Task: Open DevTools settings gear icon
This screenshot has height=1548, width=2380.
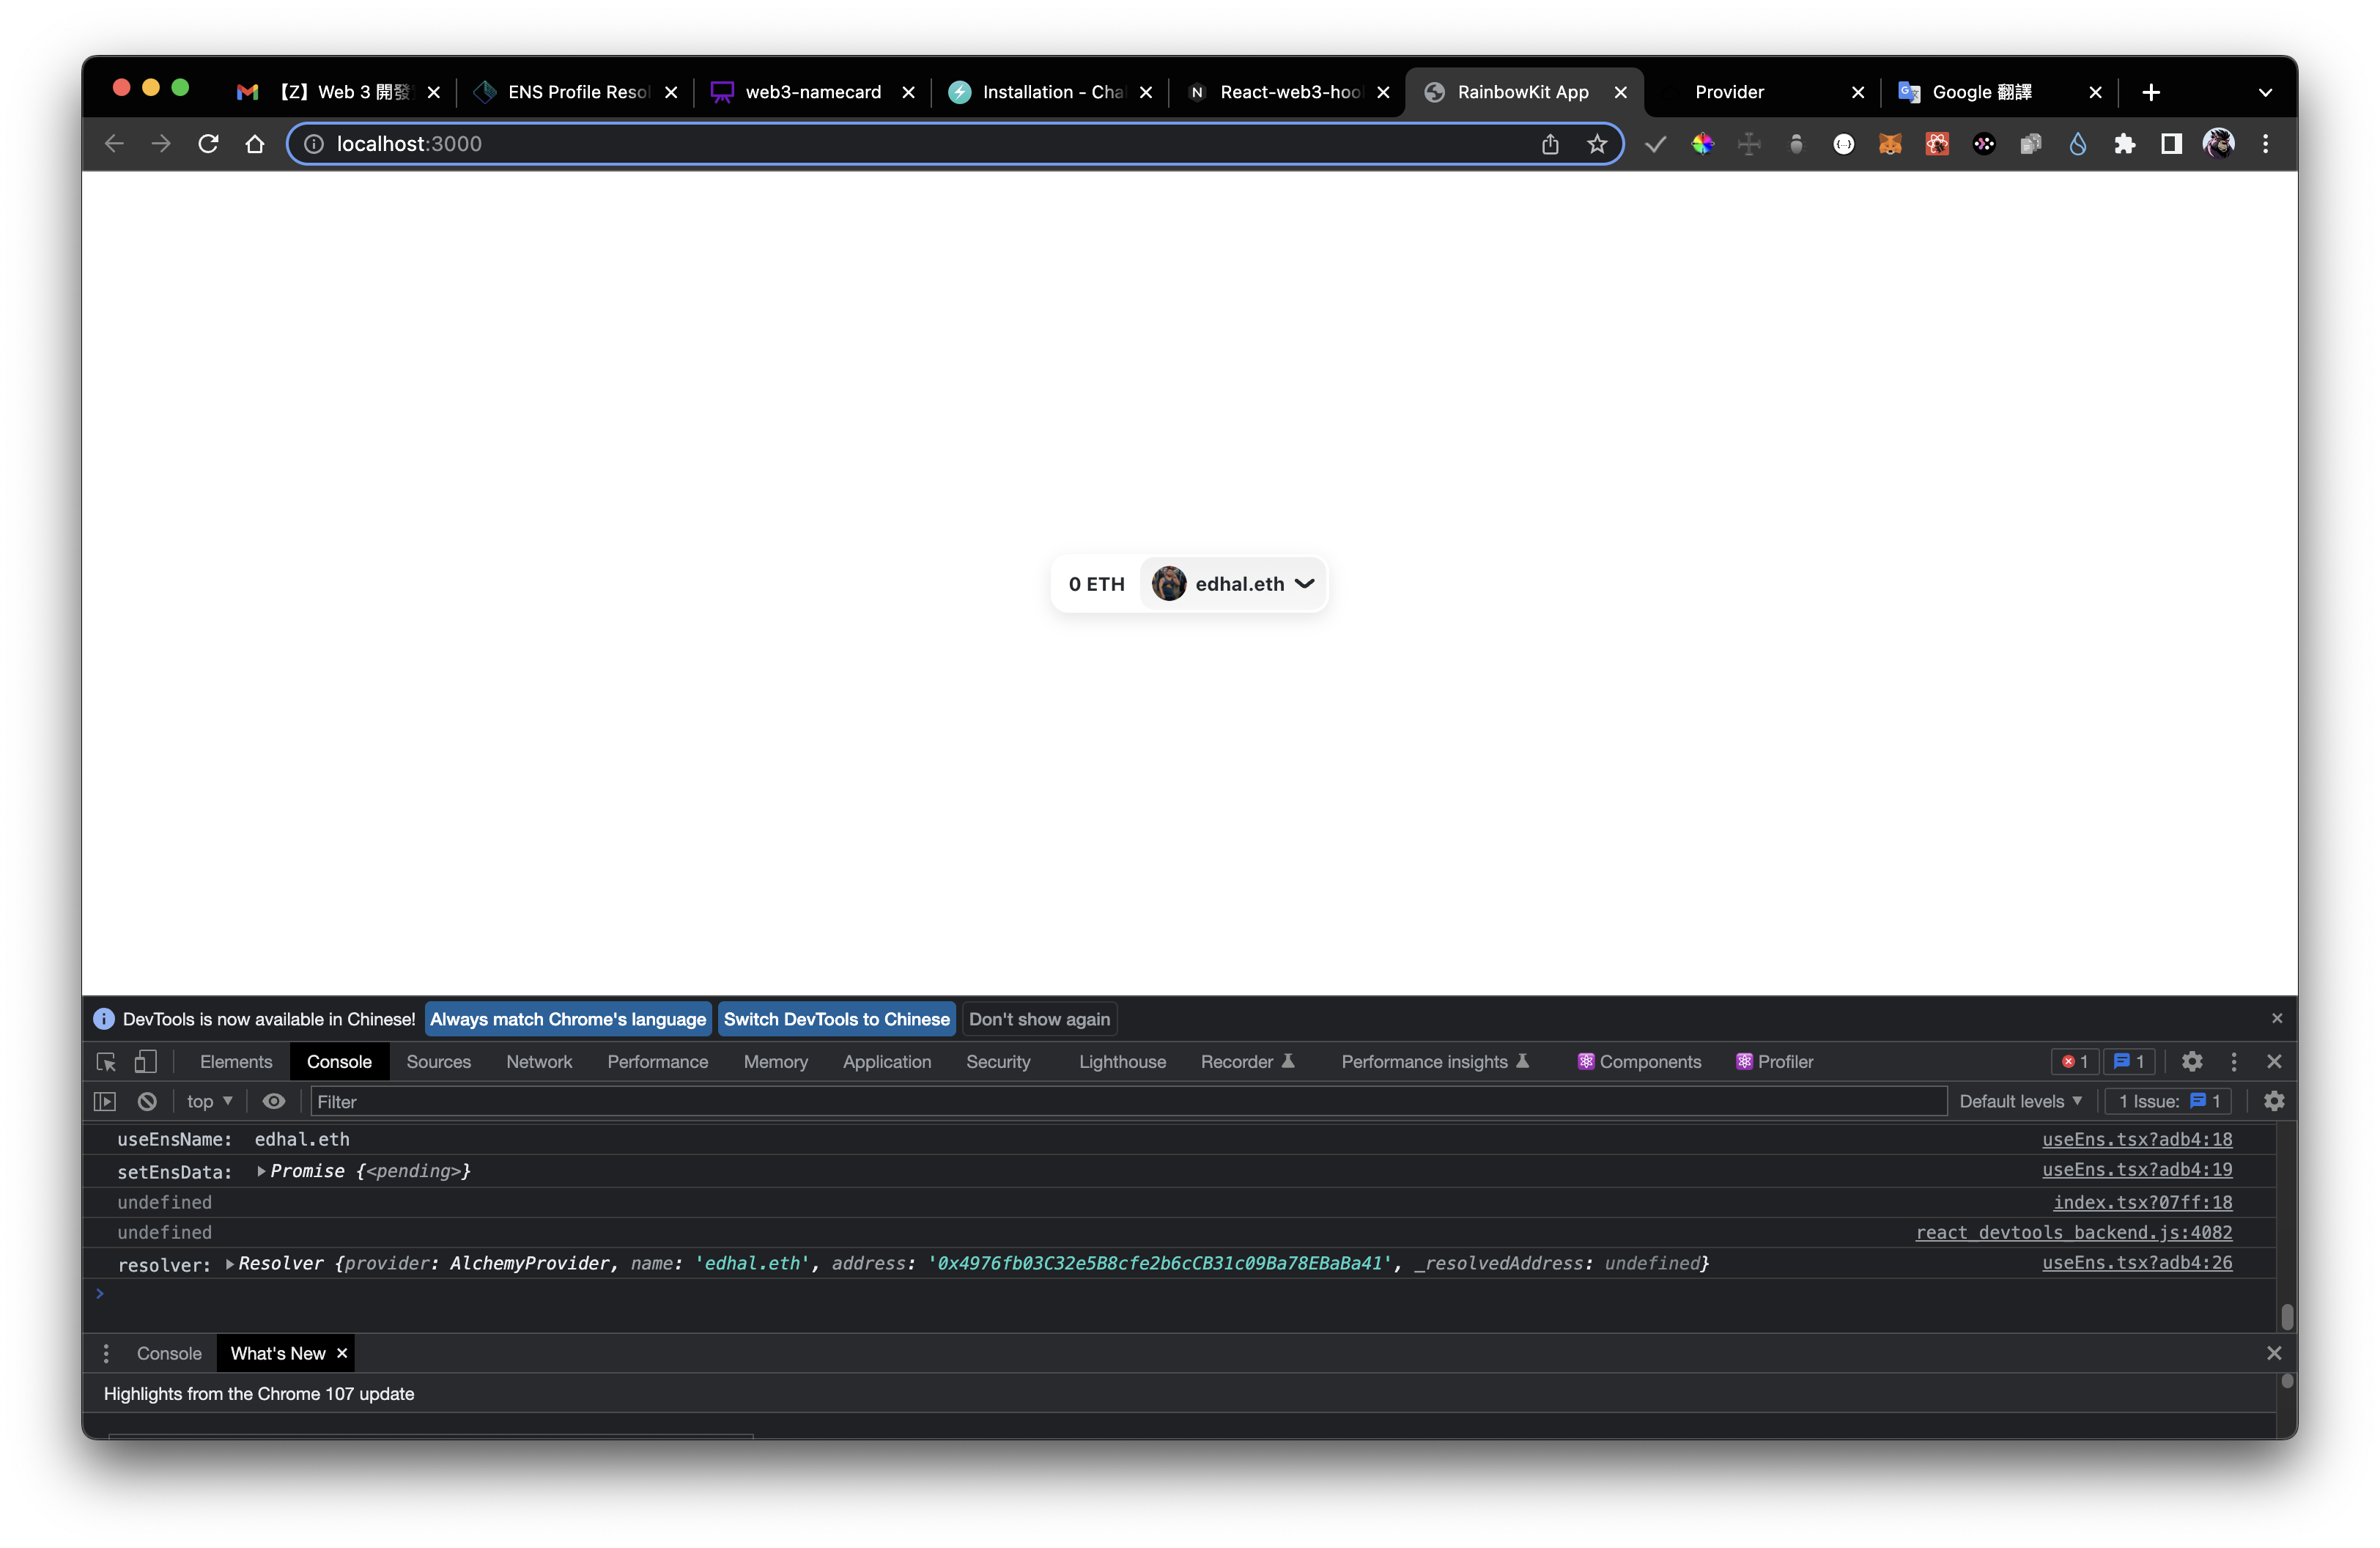Action: pos(2192,1062)
